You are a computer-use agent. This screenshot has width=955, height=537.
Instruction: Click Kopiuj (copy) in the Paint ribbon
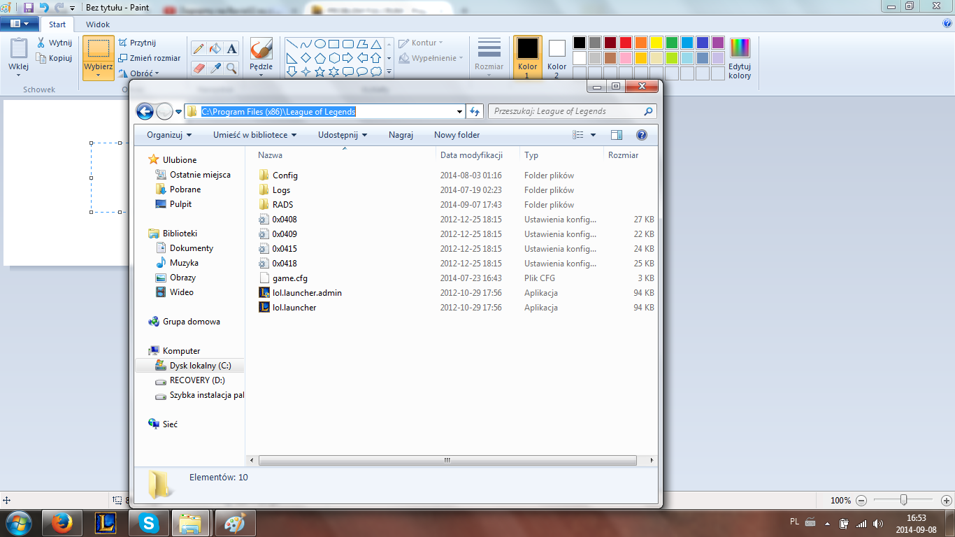point(54,58)
